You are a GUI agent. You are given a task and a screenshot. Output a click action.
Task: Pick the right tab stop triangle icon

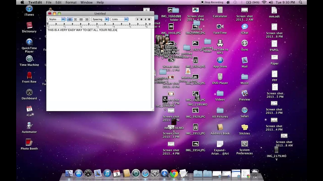click(145, 19)
